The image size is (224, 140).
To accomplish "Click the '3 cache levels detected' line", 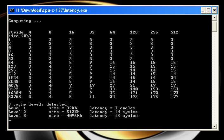I will (37, 104).
